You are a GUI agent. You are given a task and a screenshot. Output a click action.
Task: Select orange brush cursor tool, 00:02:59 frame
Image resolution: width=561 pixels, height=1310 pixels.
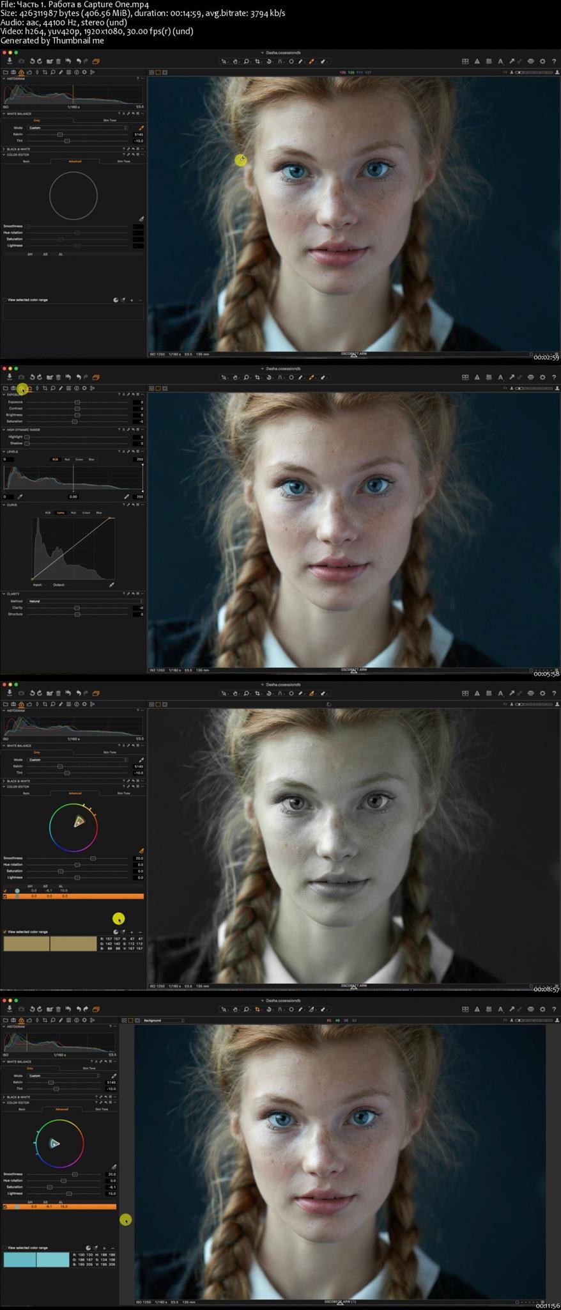coord(312,61)
